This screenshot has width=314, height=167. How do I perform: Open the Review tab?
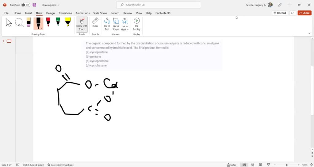pos(128,13)
